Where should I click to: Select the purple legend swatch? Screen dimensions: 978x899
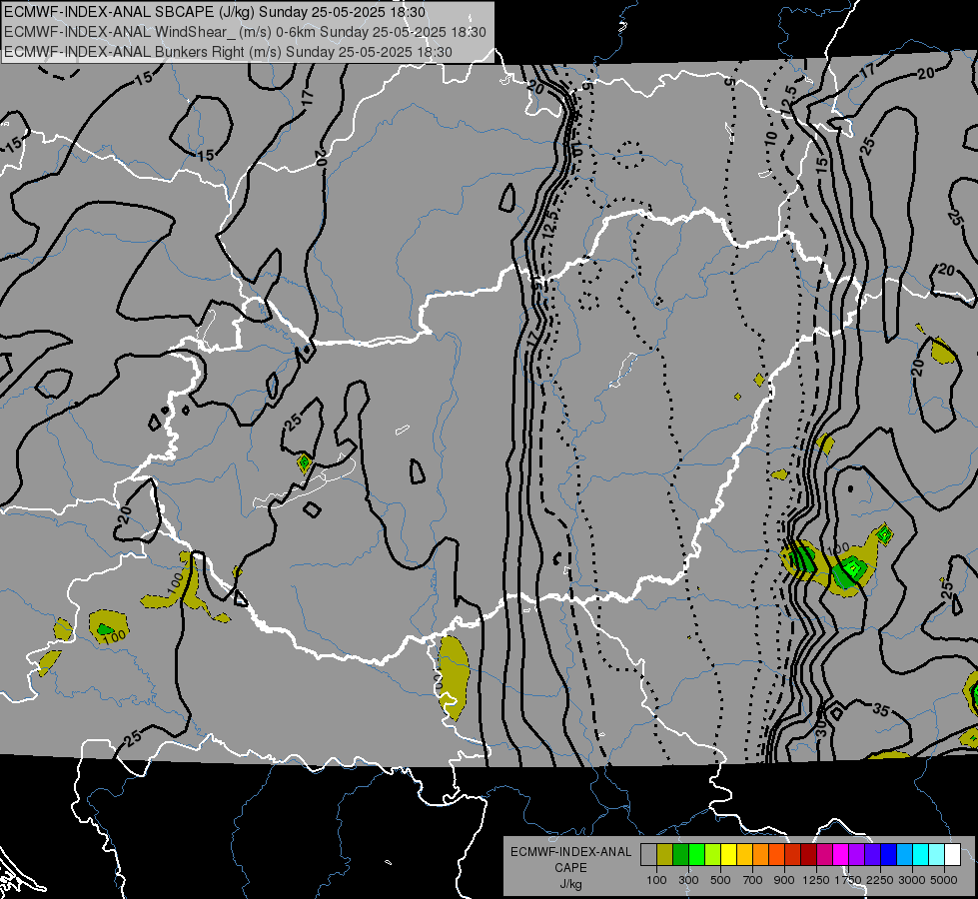[857, 854]
